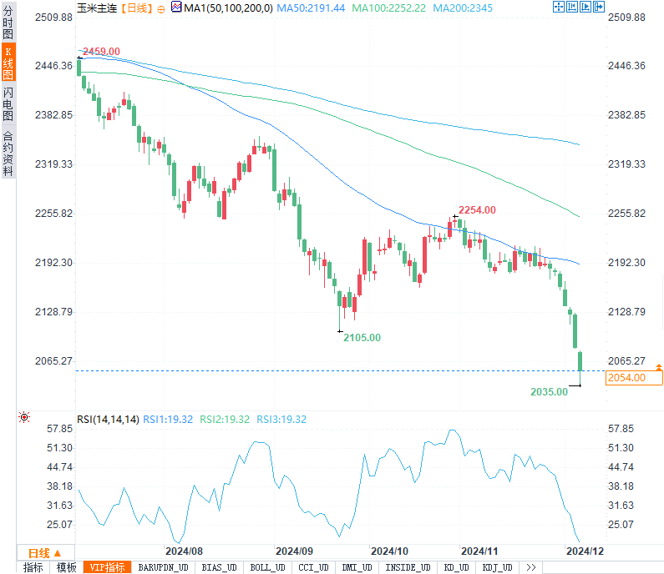Screen dimensions: 664x574
Task: Click the circled plus icon after 【日线】
Action: (x=161, y=8)
